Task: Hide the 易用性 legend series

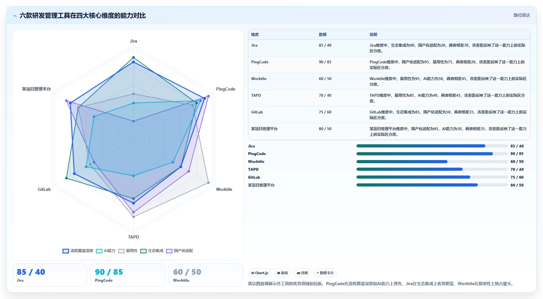Action: click(128, 251)
